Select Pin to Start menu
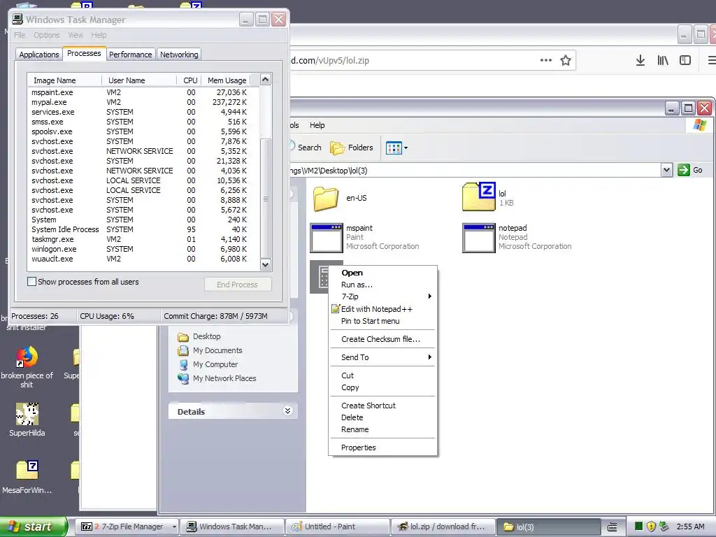This screenshot has width=716, height=537. (381, 321)
